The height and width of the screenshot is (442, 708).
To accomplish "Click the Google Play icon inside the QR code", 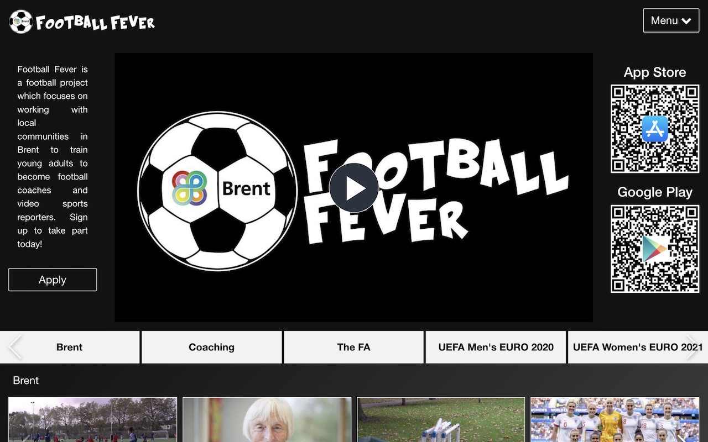I will click(x=655, y=249).
